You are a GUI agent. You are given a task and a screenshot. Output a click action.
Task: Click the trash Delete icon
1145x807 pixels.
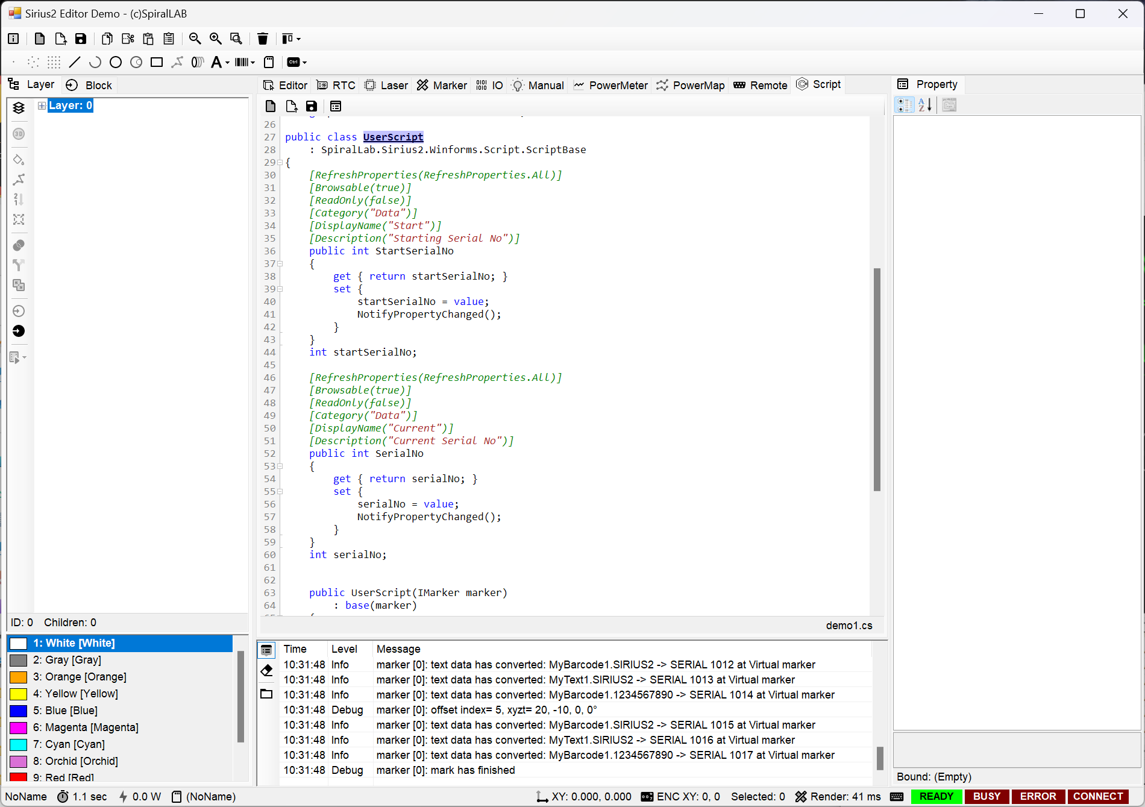(263, 39)
